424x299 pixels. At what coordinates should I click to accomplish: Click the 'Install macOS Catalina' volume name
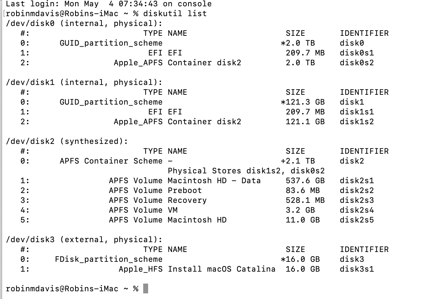click(221, 269)
